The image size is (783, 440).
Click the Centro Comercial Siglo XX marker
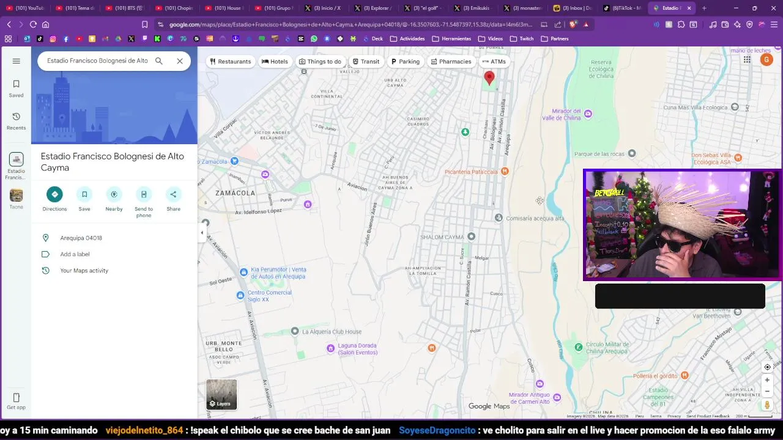point(240,296)
